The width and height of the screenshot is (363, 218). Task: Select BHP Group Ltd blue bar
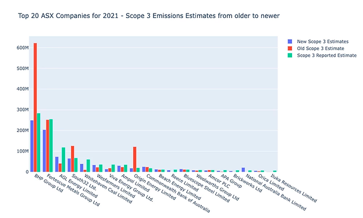(x=32, y=146)
